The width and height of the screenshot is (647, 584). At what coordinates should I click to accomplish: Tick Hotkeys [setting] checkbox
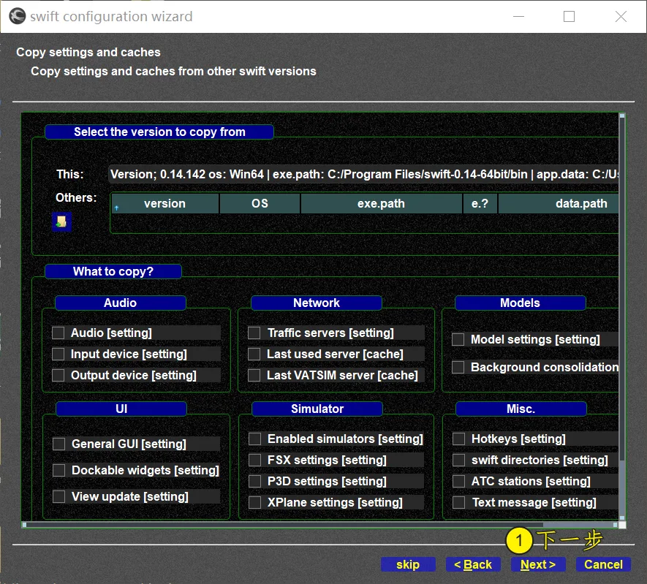tap(459, 439)
